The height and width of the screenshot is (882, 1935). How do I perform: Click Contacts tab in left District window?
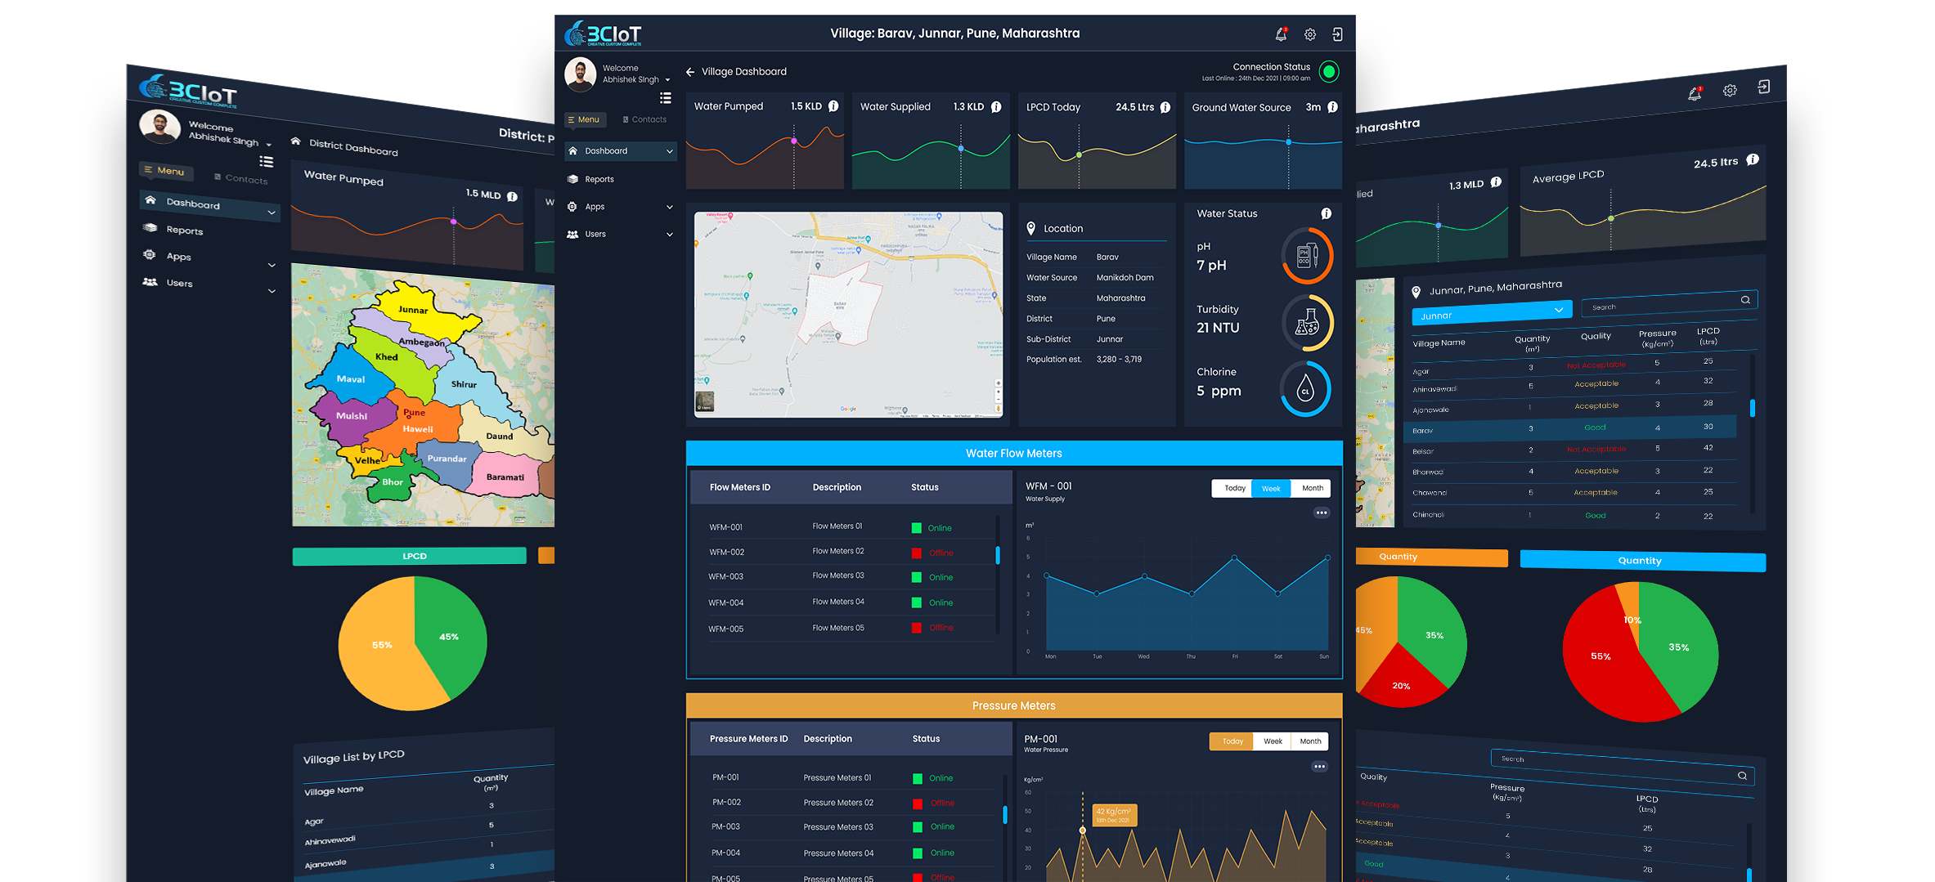coord(241,178)
